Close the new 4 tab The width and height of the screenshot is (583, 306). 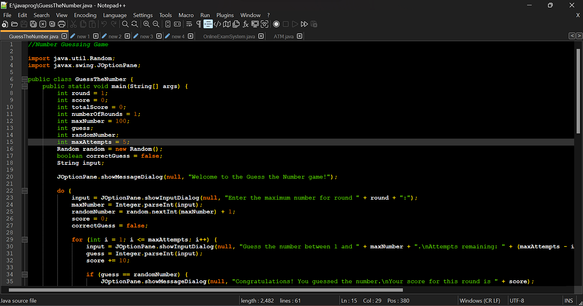click(190, 36)
